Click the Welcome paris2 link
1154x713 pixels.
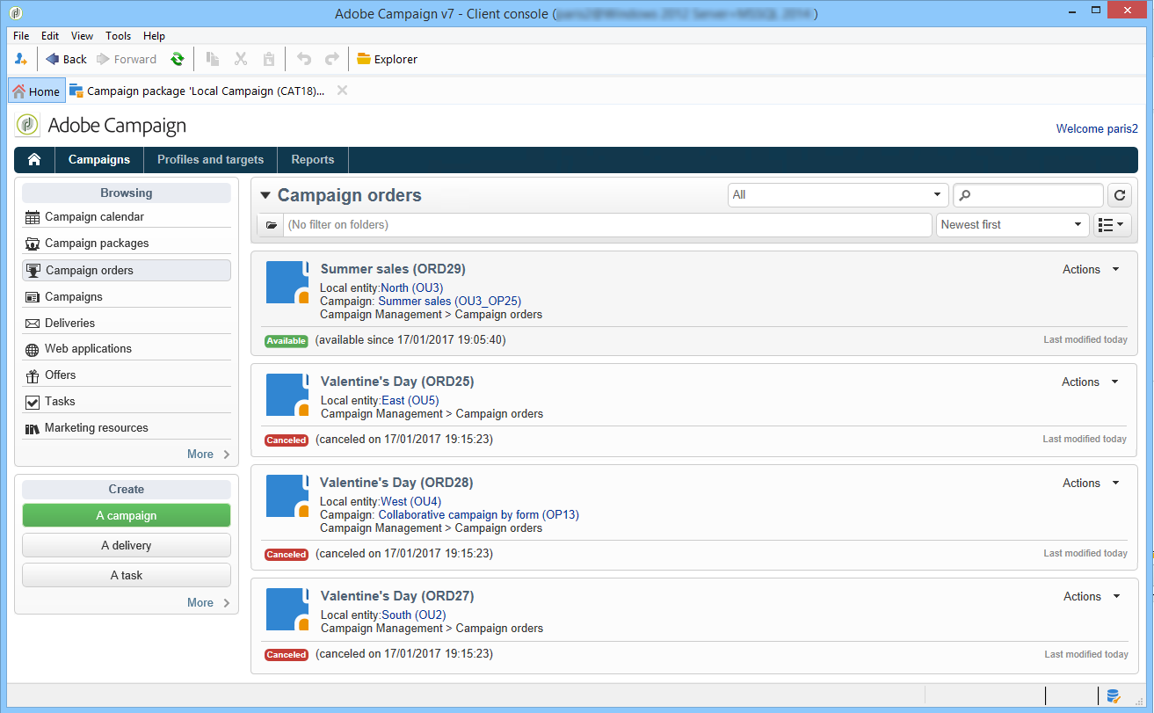point(1097,128)
